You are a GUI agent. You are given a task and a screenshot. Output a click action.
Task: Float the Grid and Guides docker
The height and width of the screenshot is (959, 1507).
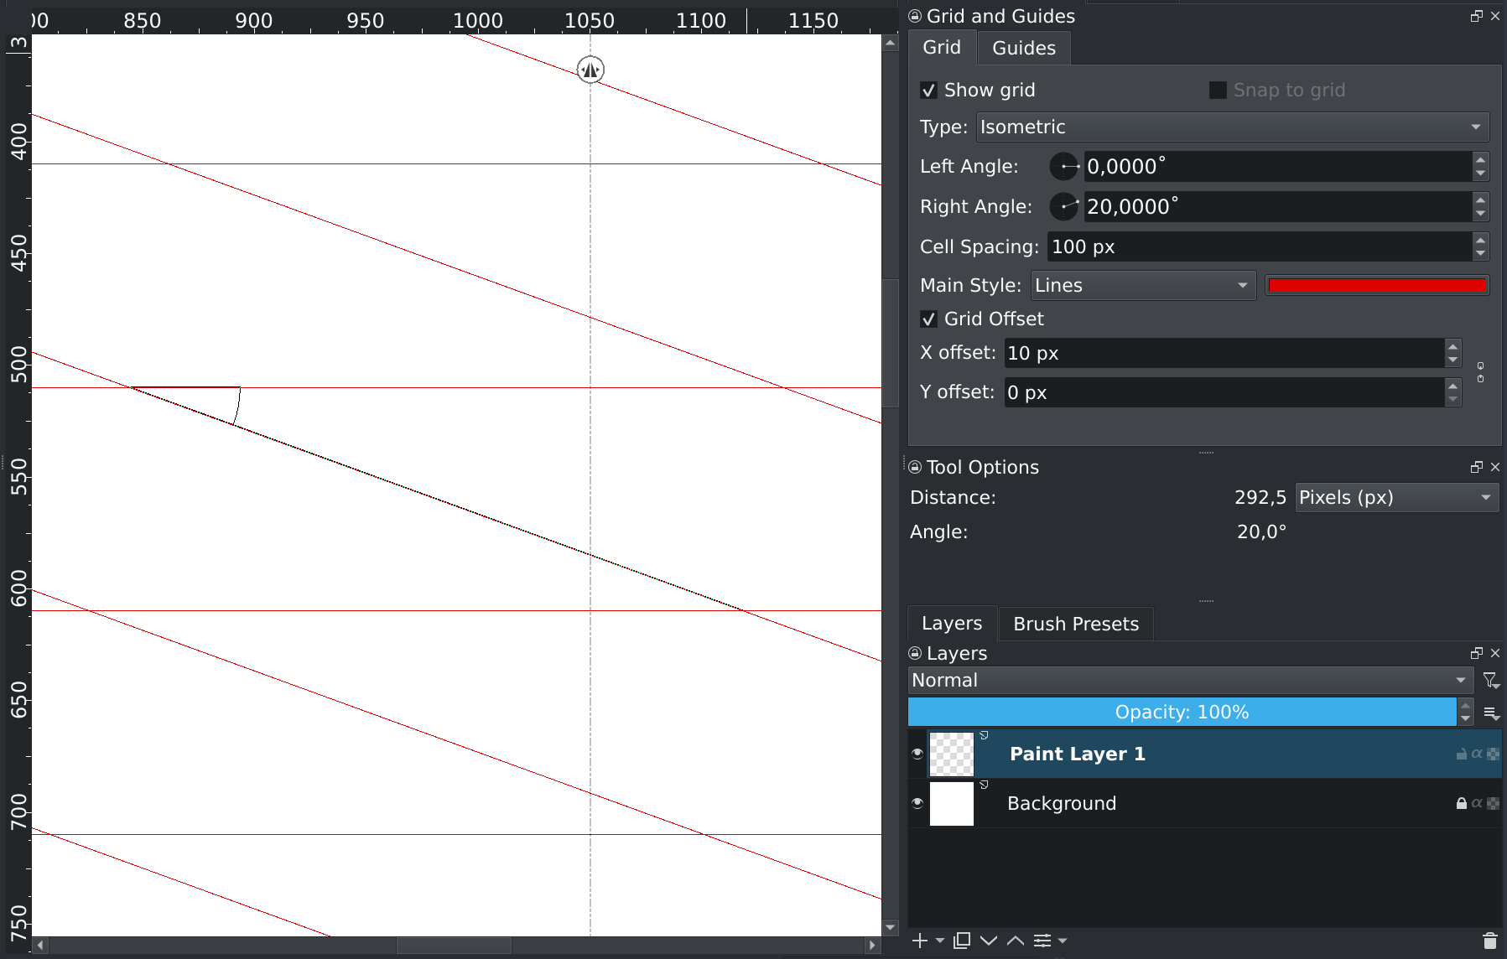coord(1477,16)
